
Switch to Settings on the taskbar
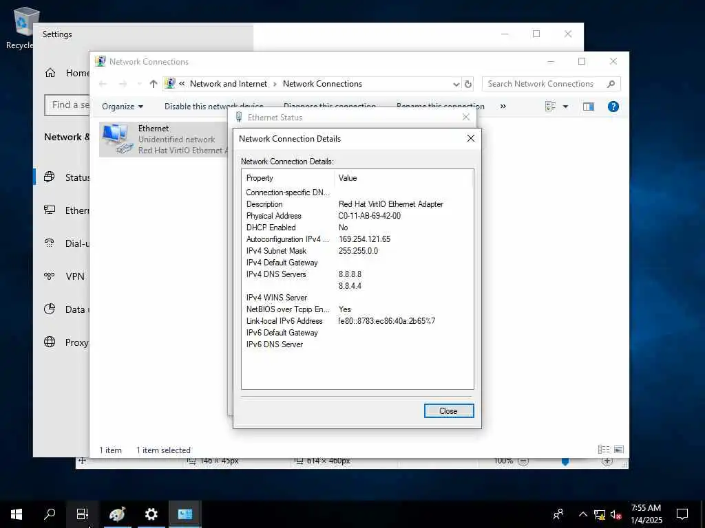click(x=151, y=514)
